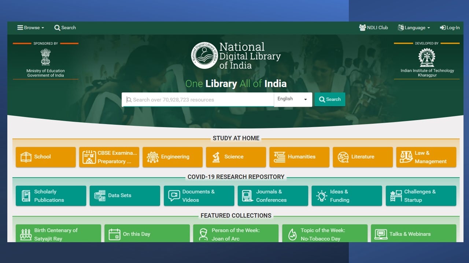Click the National Digital Library logo
The height and width of the screenshot is (263, 469).
click(204, 56)
